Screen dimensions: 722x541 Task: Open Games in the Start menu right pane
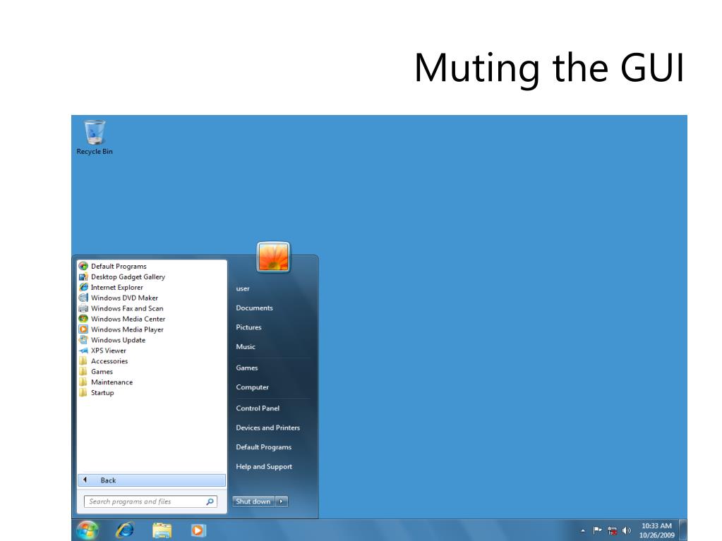tap(247, 367)
